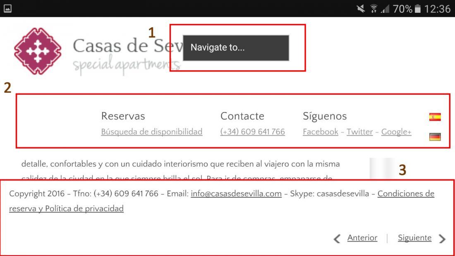Go to the Siguiente page
455x256 pixels.
414,238
